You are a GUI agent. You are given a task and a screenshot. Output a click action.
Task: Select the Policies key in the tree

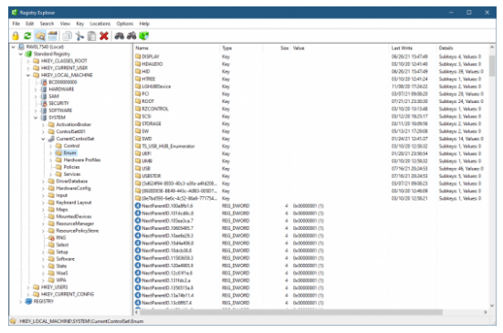point(71,167)
